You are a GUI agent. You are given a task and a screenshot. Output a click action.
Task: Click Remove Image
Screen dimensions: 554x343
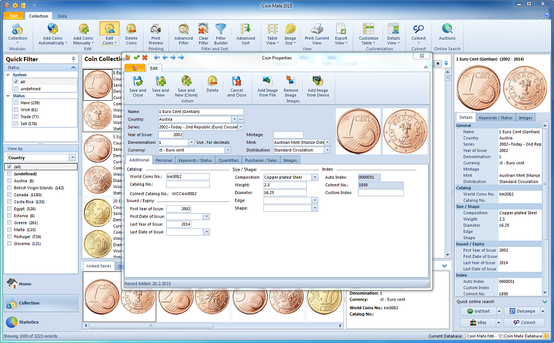291,86
